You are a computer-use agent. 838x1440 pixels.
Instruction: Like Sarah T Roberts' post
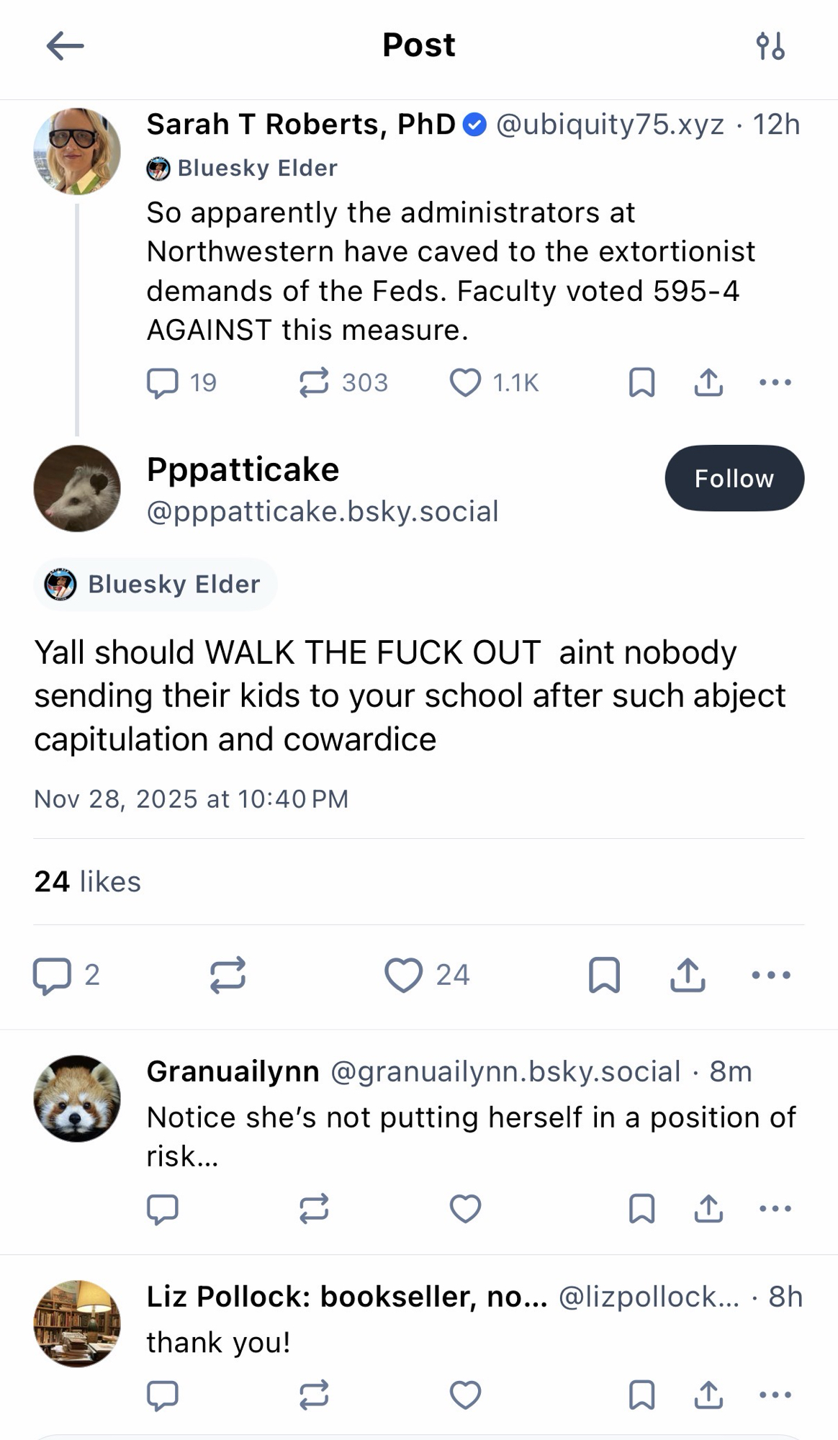[465, 382]
